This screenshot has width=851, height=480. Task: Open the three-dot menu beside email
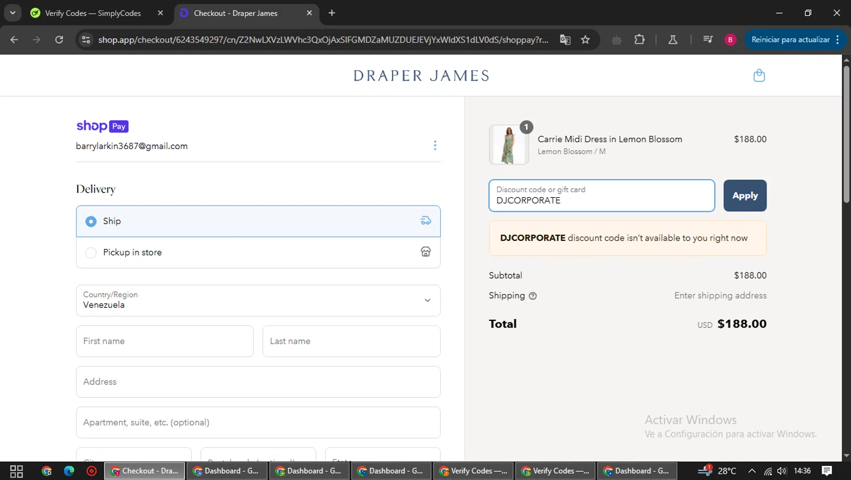point(435,146)
